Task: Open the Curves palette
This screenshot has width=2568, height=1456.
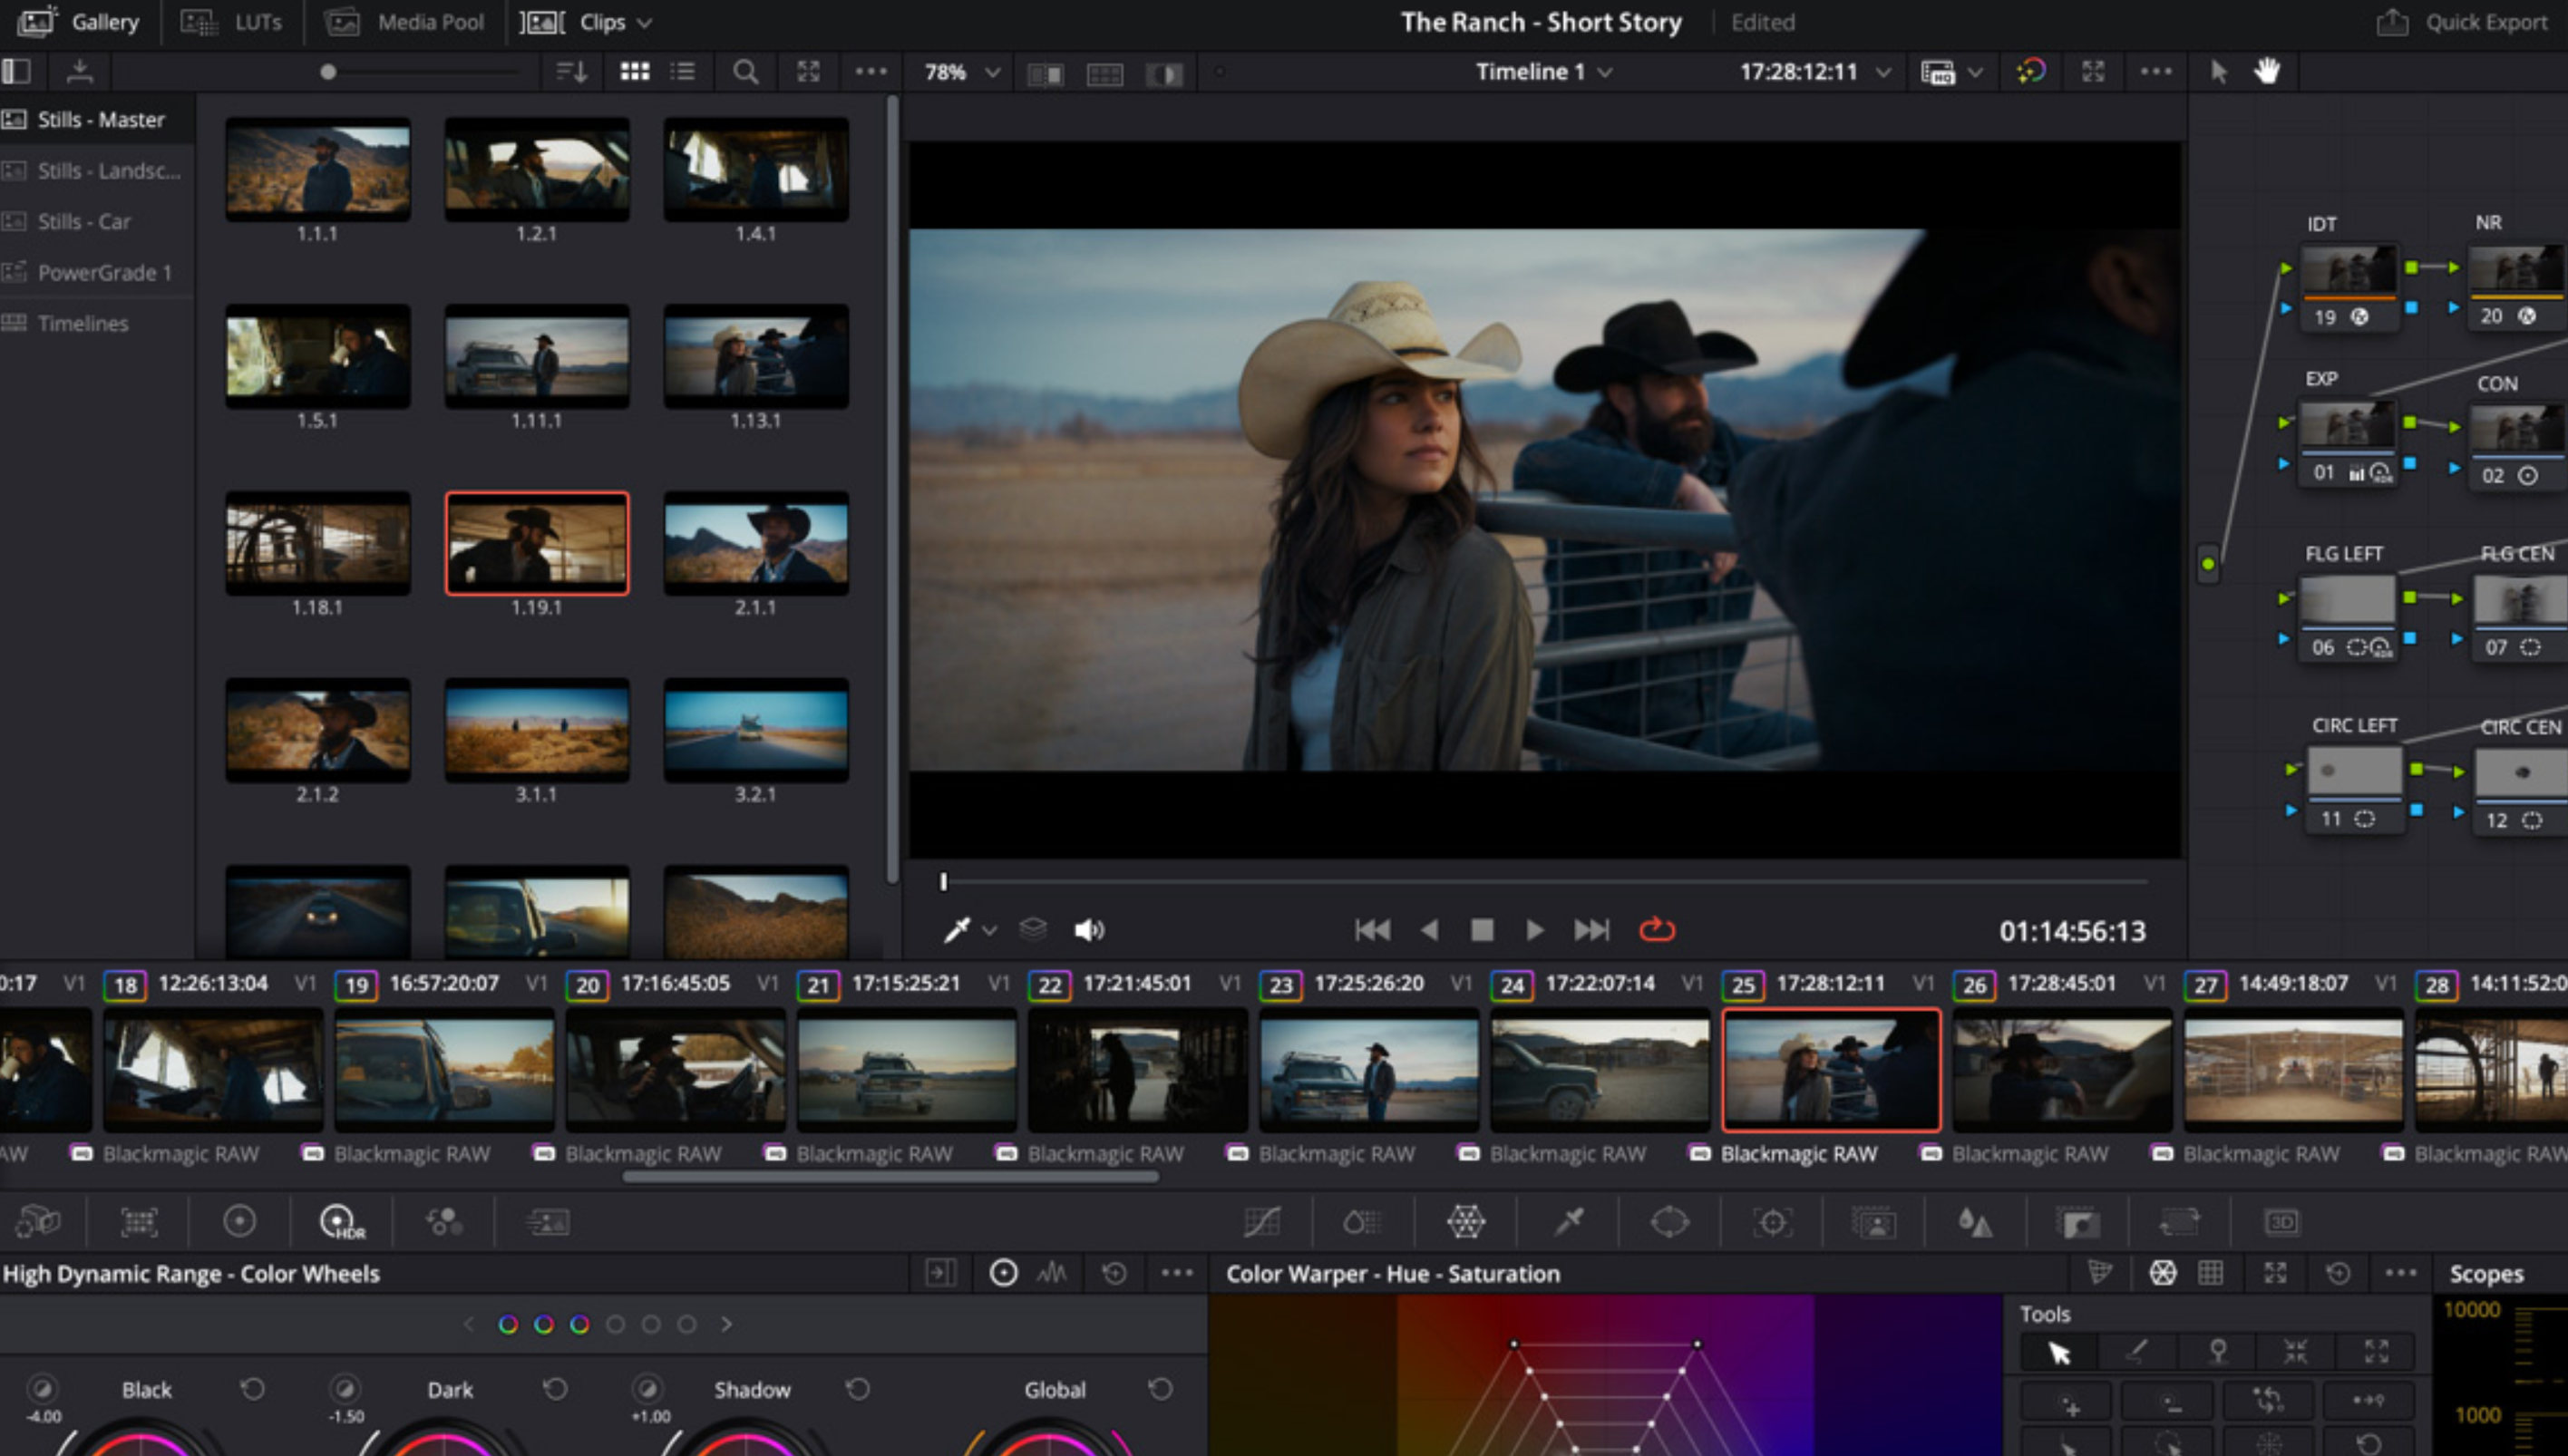Action: 1264,1221
